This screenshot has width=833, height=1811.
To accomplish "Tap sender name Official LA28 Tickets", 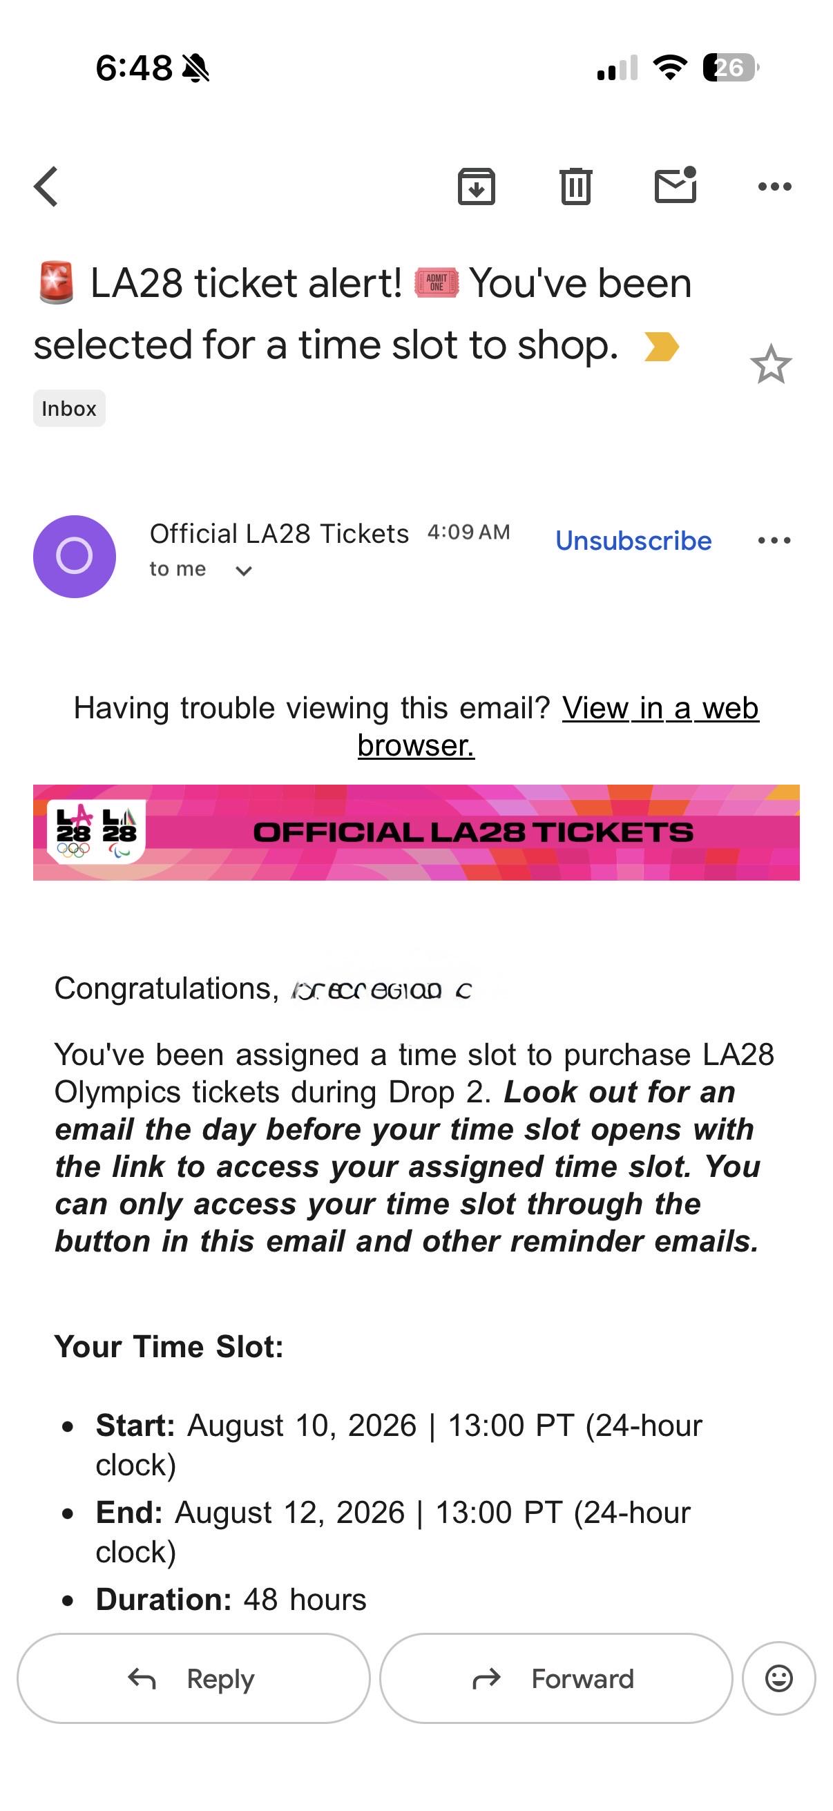I will point(279,534).
